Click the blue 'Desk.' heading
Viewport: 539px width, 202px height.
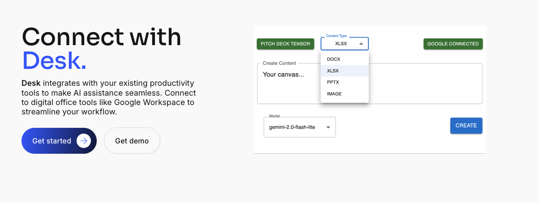(54, 61)
